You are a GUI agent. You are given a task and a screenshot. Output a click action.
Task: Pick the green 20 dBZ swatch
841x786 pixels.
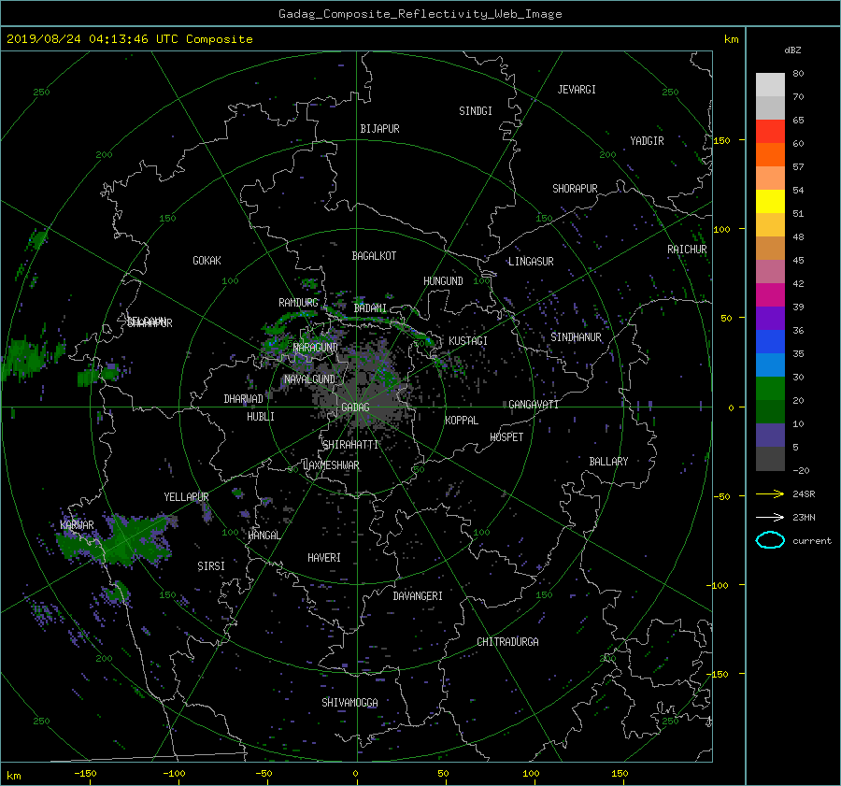point(770,389)
